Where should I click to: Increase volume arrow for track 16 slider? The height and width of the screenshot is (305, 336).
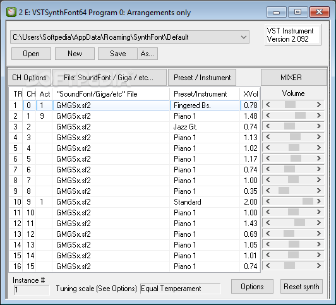[319, 266]
